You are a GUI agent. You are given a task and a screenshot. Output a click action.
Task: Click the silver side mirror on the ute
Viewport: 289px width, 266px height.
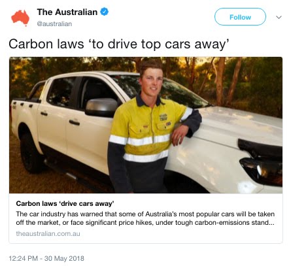[101, 107]
